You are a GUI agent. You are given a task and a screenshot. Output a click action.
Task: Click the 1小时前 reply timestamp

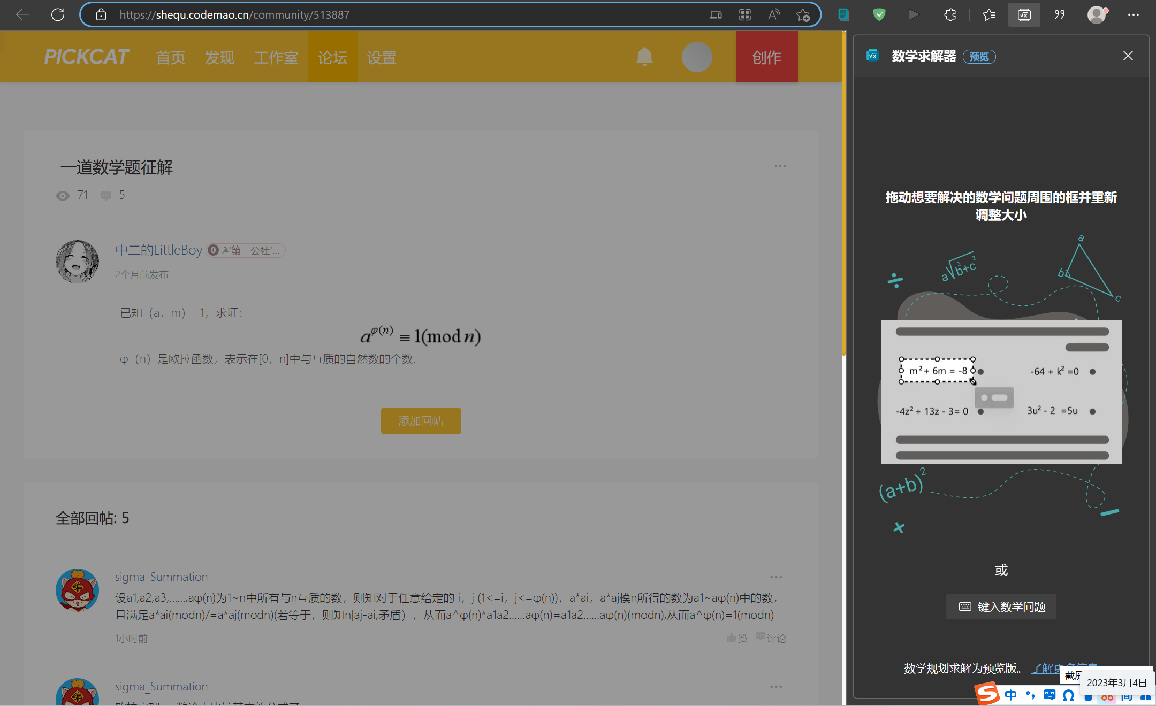click(x=132, y=638)
